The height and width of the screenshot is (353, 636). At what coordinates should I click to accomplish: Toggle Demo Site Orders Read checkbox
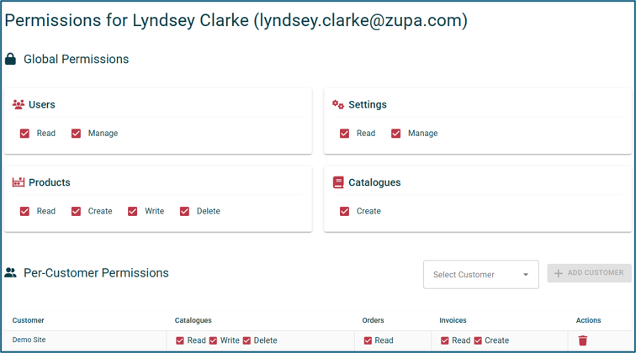point(368,340)
